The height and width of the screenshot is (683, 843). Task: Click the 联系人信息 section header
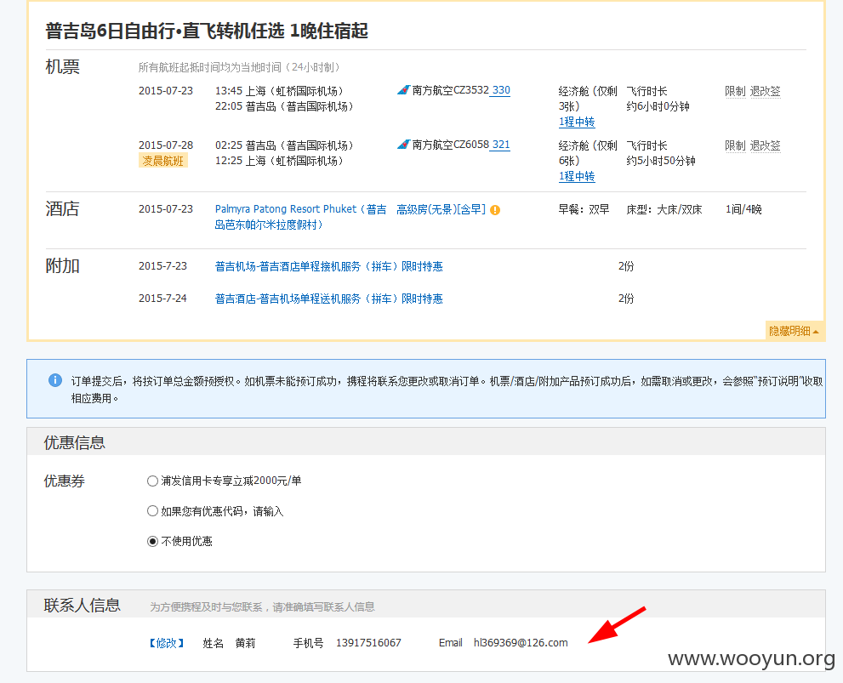(82, 605)
